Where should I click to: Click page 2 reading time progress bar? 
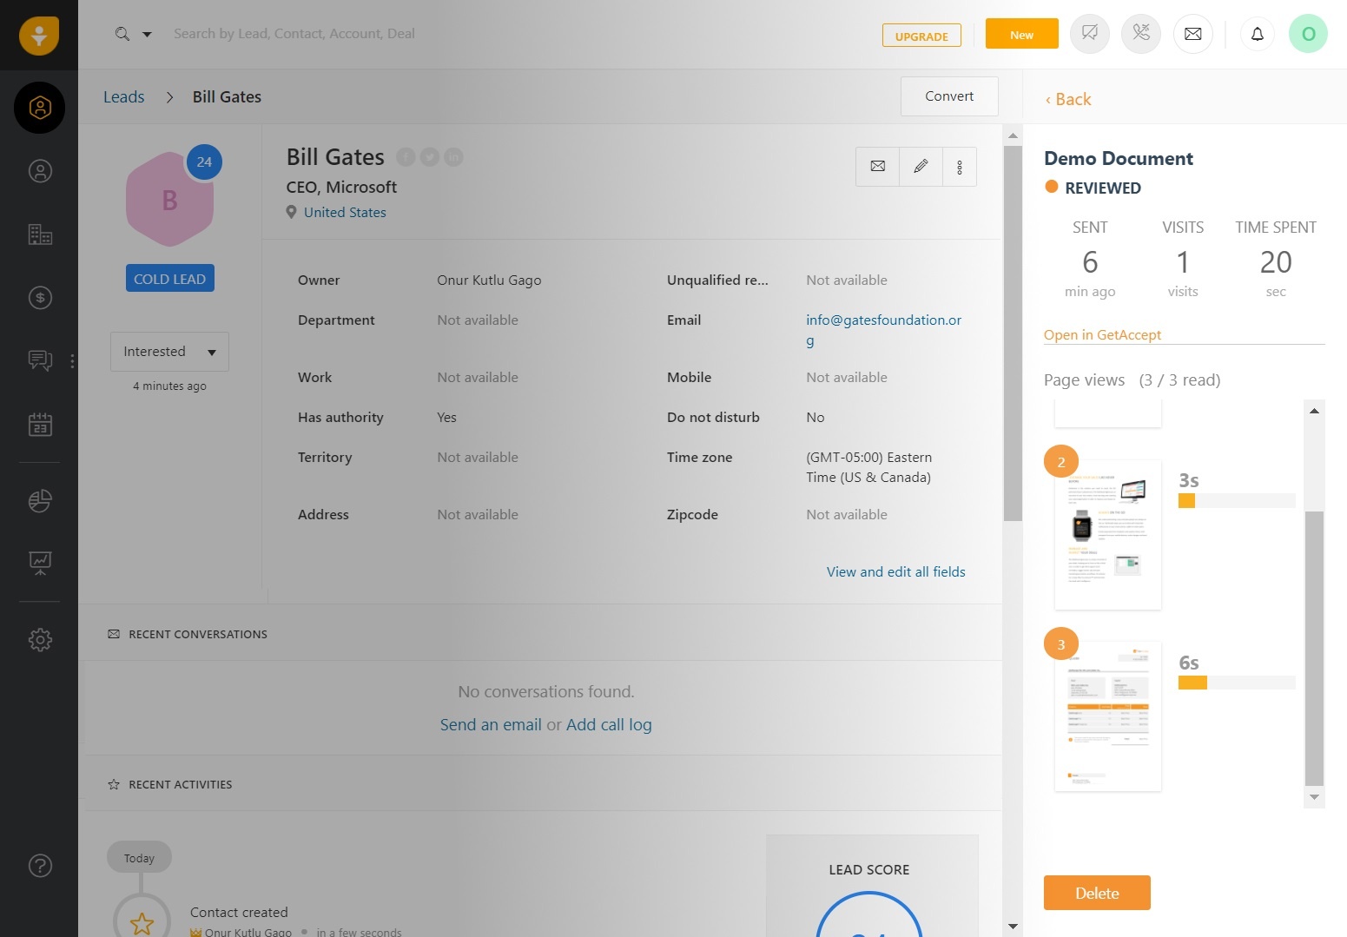click(1235, 500)
